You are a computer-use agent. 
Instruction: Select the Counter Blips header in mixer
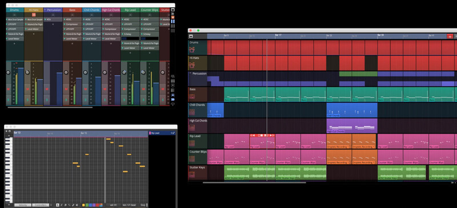150,10
